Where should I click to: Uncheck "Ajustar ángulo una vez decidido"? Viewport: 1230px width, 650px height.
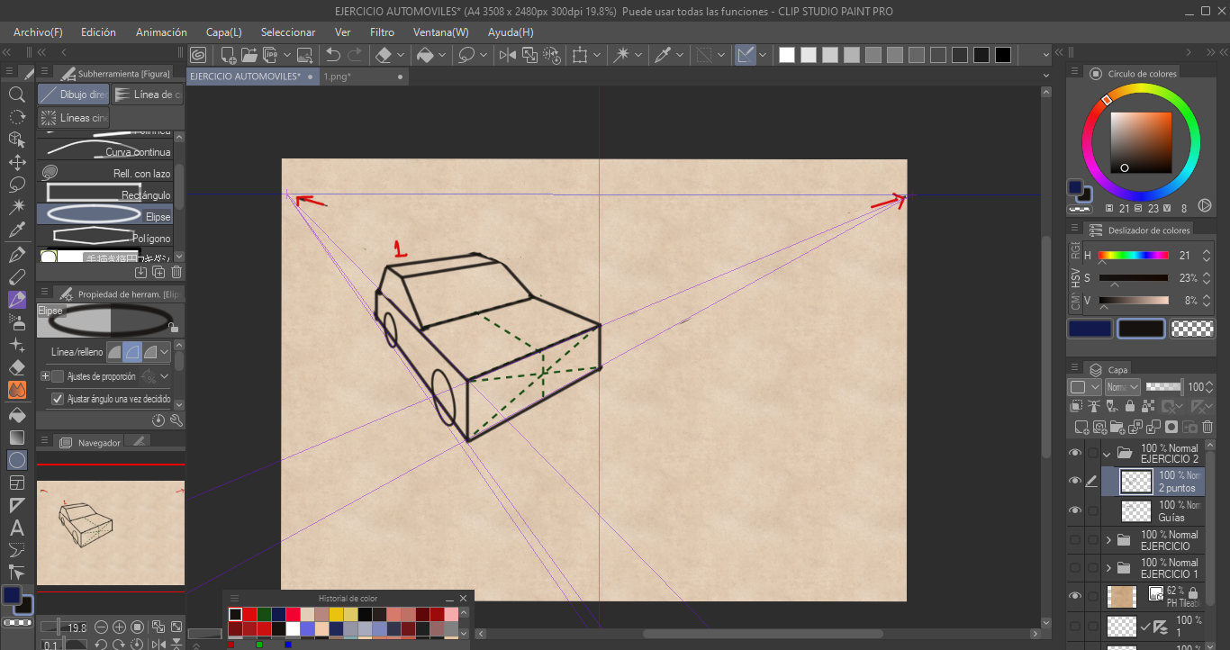pos(58,399)
